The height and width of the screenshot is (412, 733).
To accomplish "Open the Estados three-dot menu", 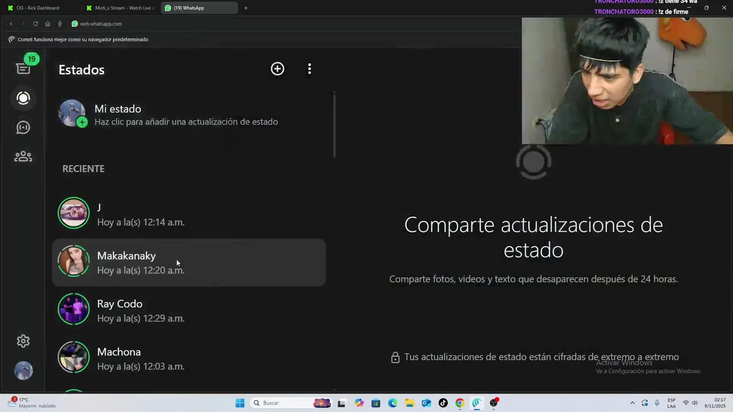I will (309, 69).
